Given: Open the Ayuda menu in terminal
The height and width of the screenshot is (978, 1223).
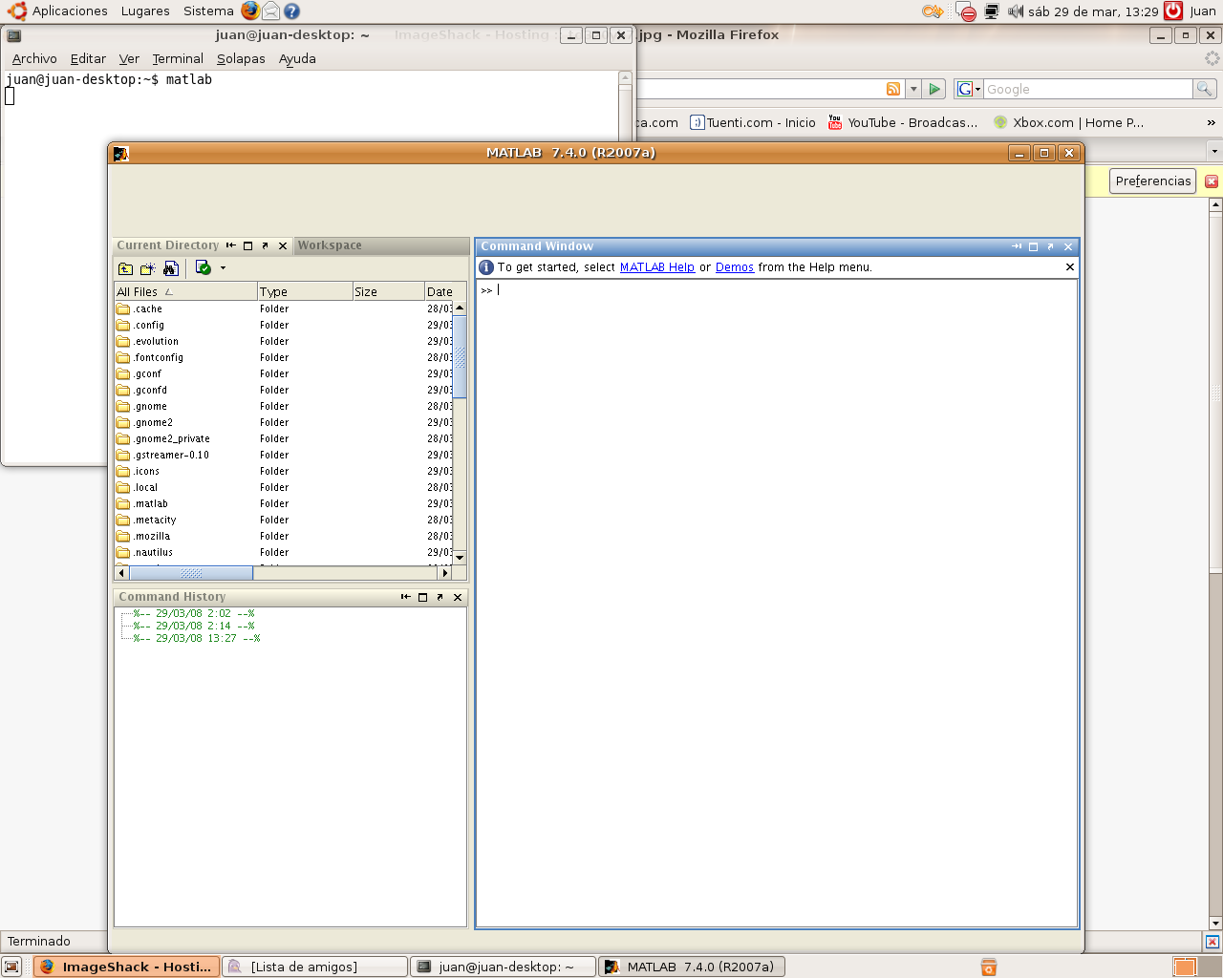Looking at the screenshot, I should (297, 59).
